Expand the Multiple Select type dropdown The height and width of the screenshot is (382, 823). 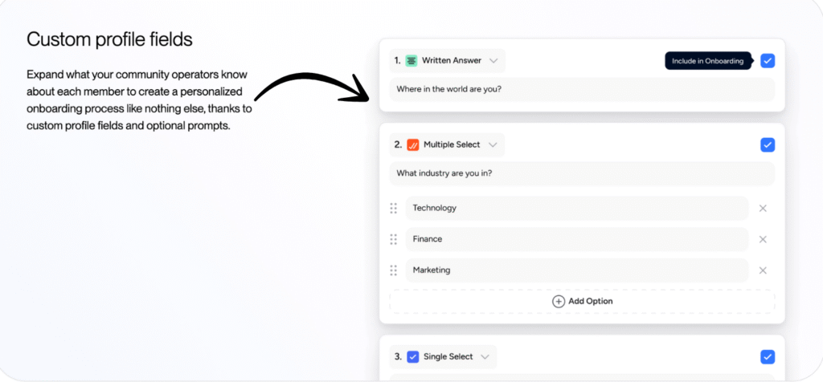tap(493, 145)
